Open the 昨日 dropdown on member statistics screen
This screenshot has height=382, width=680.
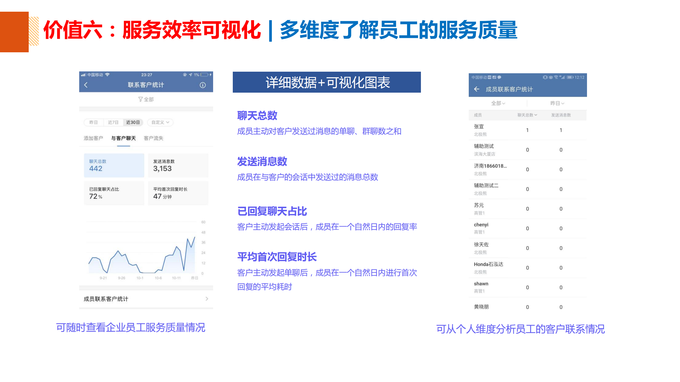coord(557,104)
